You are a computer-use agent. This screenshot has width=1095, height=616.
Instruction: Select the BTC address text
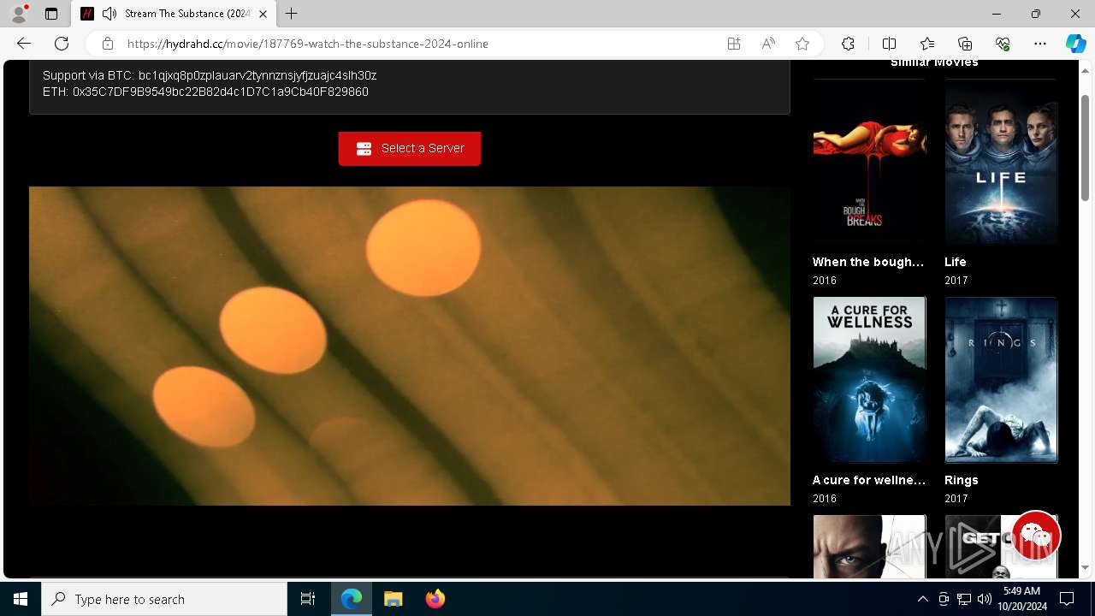pos(257,75)
